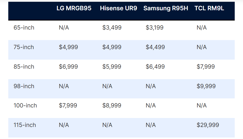Click the Hisense UR9 column header
Screen dimensions: 243x139
point(118,8)
